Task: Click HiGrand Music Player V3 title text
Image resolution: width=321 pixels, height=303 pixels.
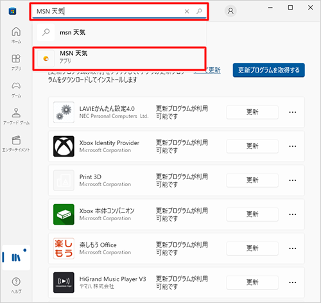Action: pos(112,279)
